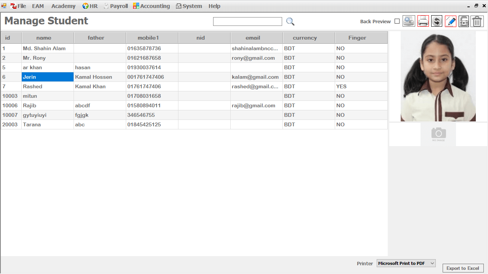Click the student search text field
Image resolution: width=488 pixels, height=274 pixels.
pyautogui.click(x=247, y=22)
